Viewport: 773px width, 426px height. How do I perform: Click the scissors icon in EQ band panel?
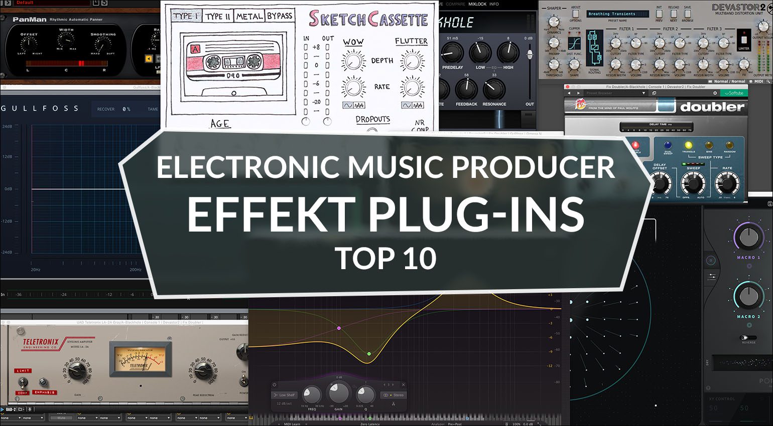pyautogui.click(x=394, y=403)
